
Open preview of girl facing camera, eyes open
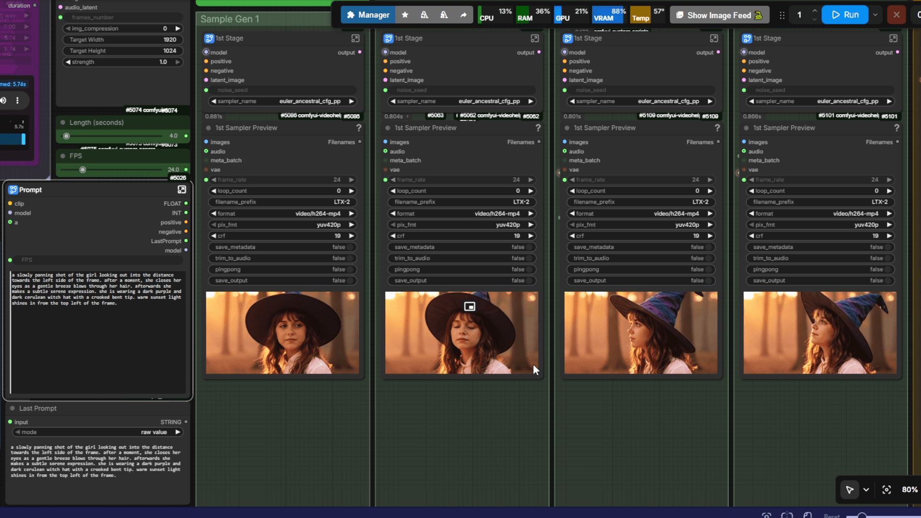pyautogui.click(x=283, y=332)
